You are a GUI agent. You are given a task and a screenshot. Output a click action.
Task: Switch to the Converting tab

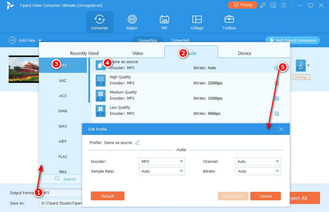click(x=148, y=40)
